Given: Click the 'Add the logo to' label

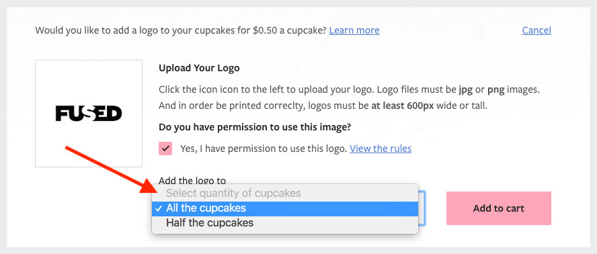Looking at the screenshot, I should (192, 181).
